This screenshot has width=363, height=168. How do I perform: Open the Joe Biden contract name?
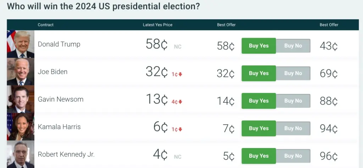pos(53,72)
